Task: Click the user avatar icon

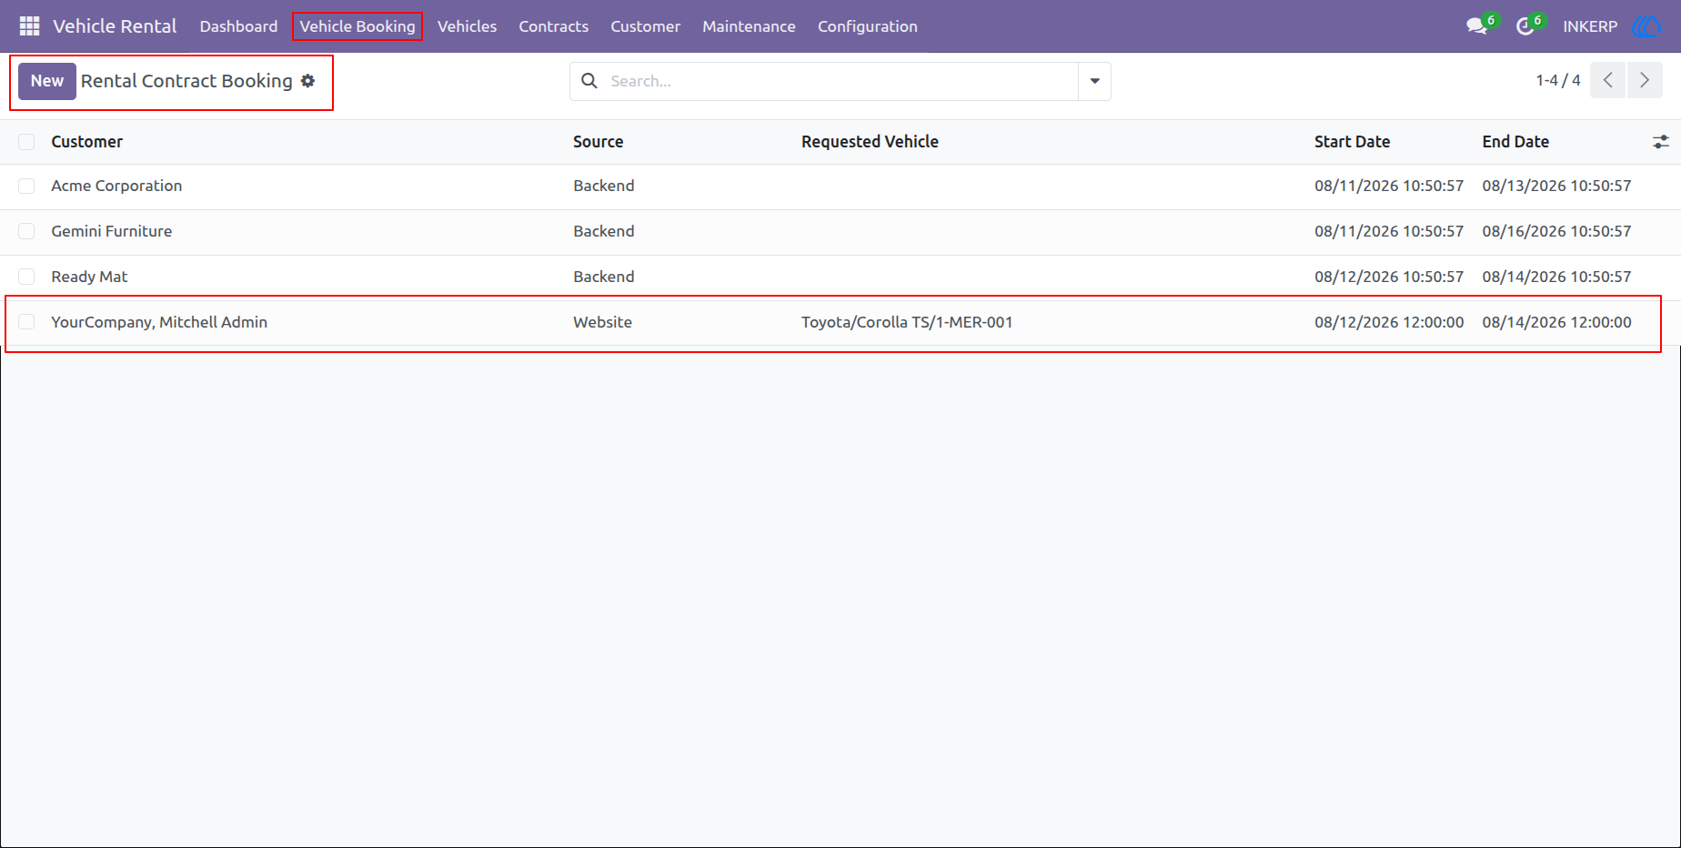Action: point(1646,26)
